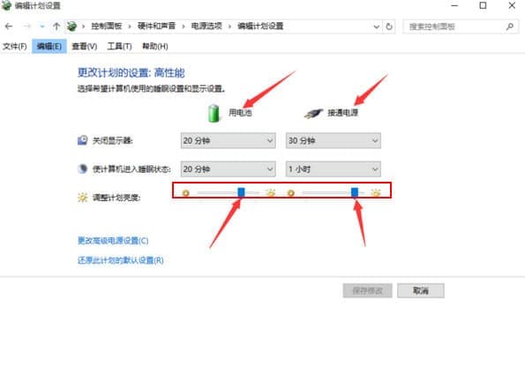
Task: Go up one folder level arrow
Action: click(56, 26)
